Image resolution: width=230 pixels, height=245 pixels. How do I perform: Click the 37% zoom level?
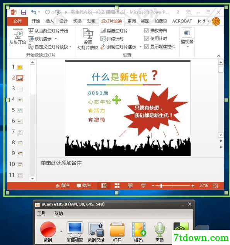tap(204, 185)
